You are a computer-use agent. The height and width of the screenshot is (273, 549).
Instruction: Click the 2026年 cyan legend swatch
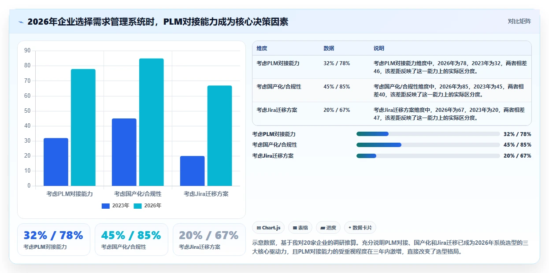tap(138, 206)
